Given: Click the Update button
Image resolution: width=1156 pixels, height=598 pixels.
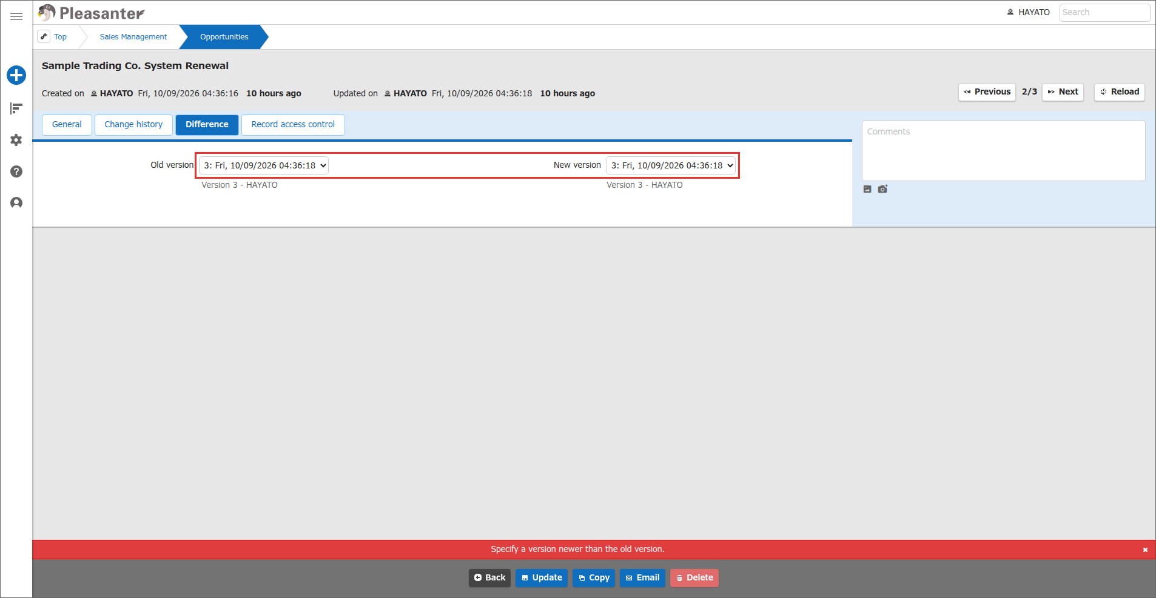Looking at the screenshot, I should [542, 578].
